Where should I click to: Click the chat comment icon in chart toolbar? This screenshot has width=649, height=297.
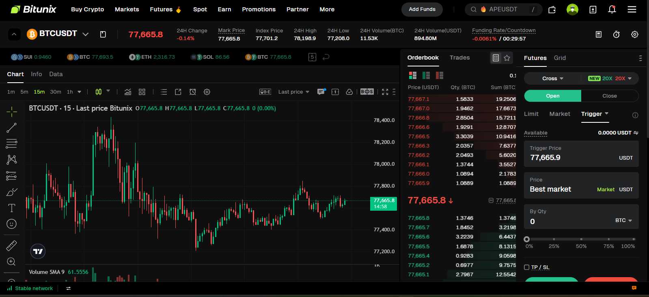coord(321,92)
